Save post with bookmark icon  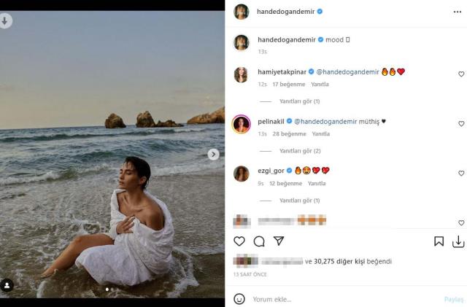coord(439,241)
